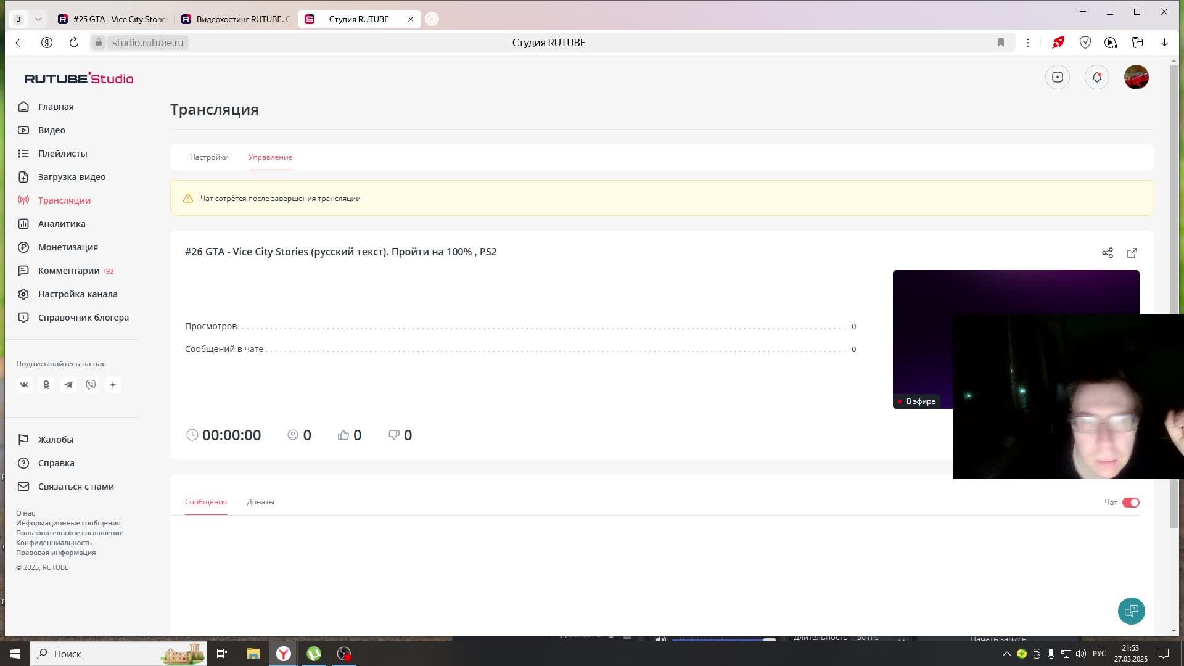The image size is (1184, 666).
Task: Open Аналитика in the sidebar
Action: (x=62, y=224)
